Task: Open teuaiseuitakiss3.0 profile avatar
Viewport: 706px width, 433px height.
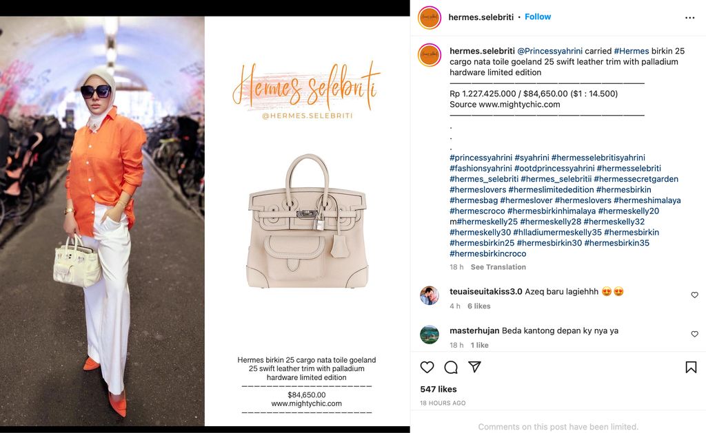Action: tap(430, 295)
